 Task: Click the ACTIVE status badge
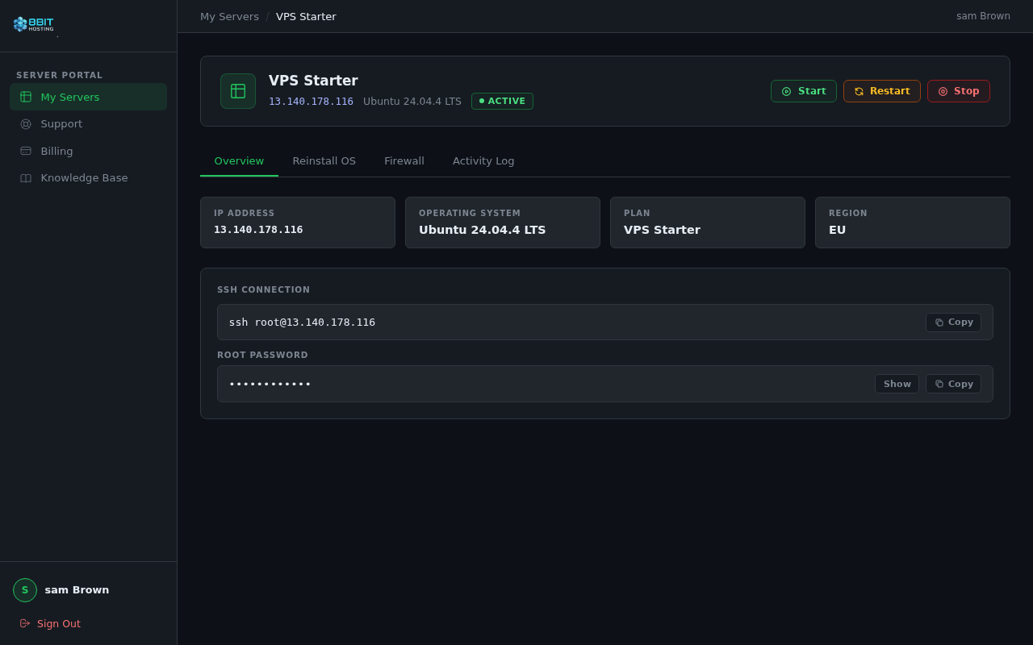(502, 101)
